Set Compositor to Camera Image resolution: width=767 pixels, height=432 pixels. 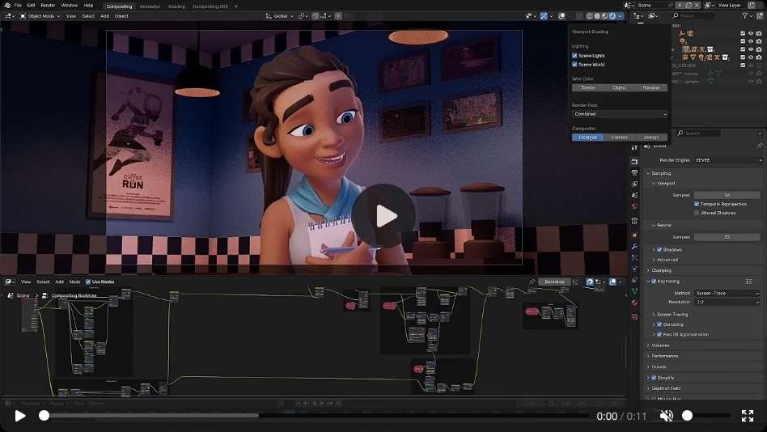(620, 138)
